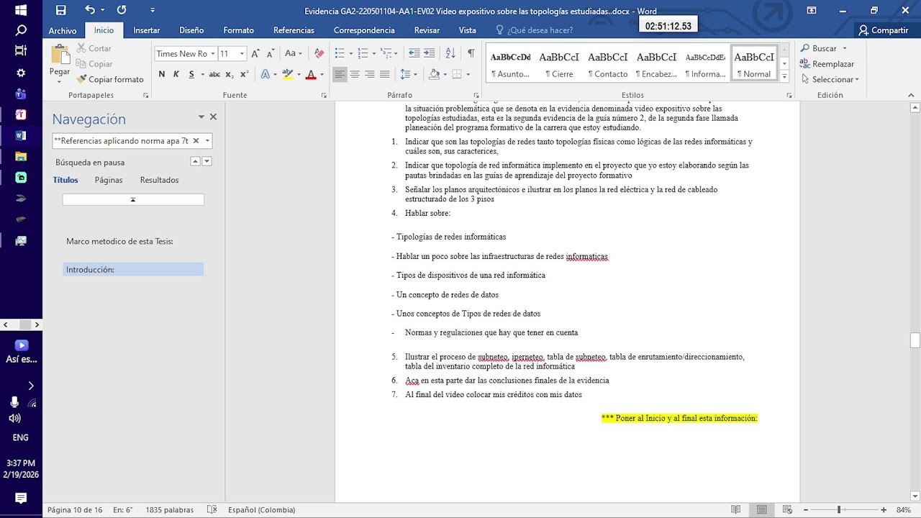Open the taskbar search magnifier

tap(21, 30)
